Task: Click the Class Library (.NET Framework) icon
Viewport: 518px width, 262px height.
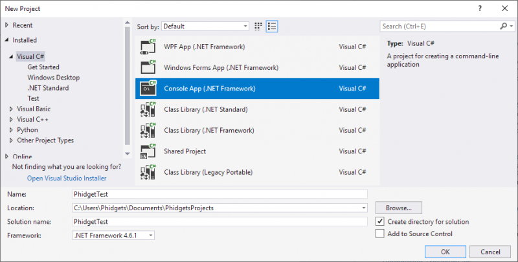Action: (148, 130)
